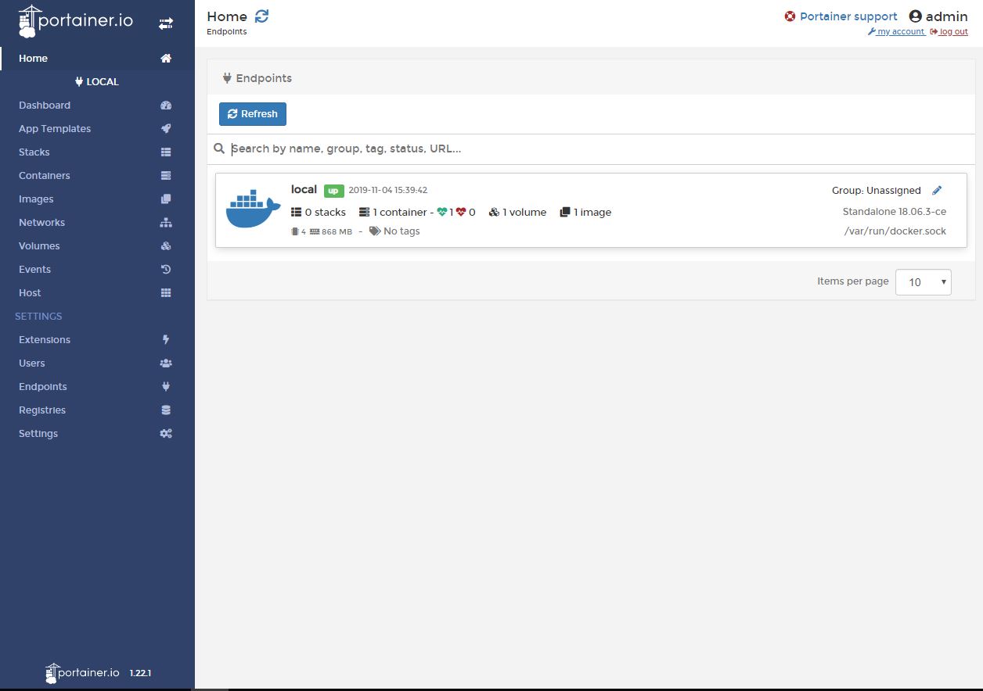Click the Portainer logo at top left
Image resolution: width=983 pixels, height=691 pixels.
tap(76, 22)
